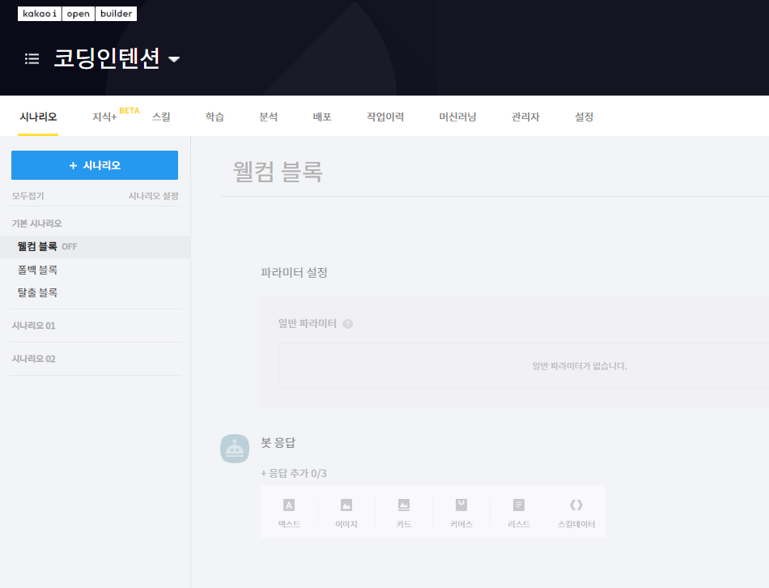The height and width of the screenshot is (588, 769).
Task: Click the OFF label next to 웰컴 블록
Action: coord(69,247)
